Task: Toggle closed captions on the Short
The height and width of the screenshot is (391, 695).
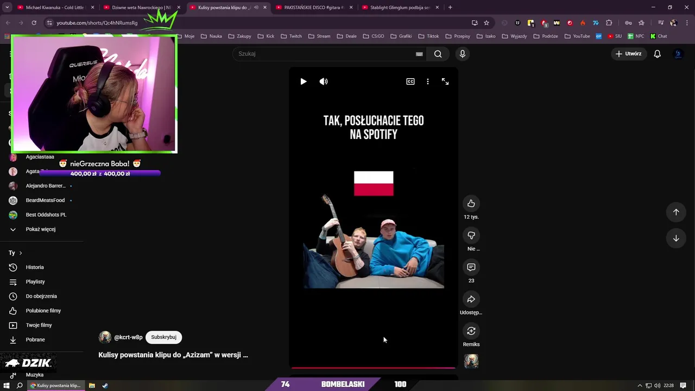Action: [x=410, y=81]
